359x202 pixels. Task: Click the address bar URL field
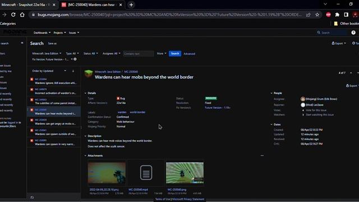coord(169,15)
